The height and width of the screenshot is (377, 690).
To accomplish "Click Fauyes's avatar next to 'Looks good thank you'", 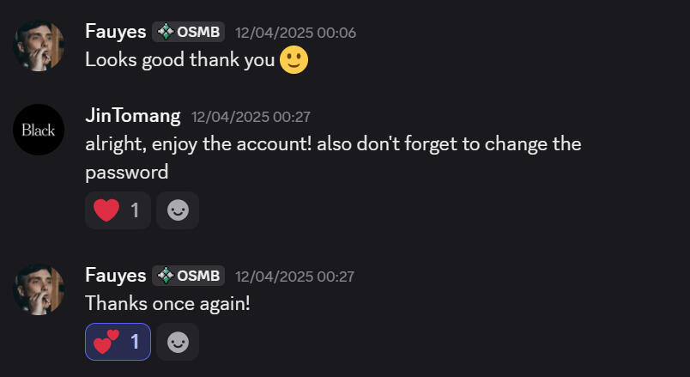I will pos(39,46).
